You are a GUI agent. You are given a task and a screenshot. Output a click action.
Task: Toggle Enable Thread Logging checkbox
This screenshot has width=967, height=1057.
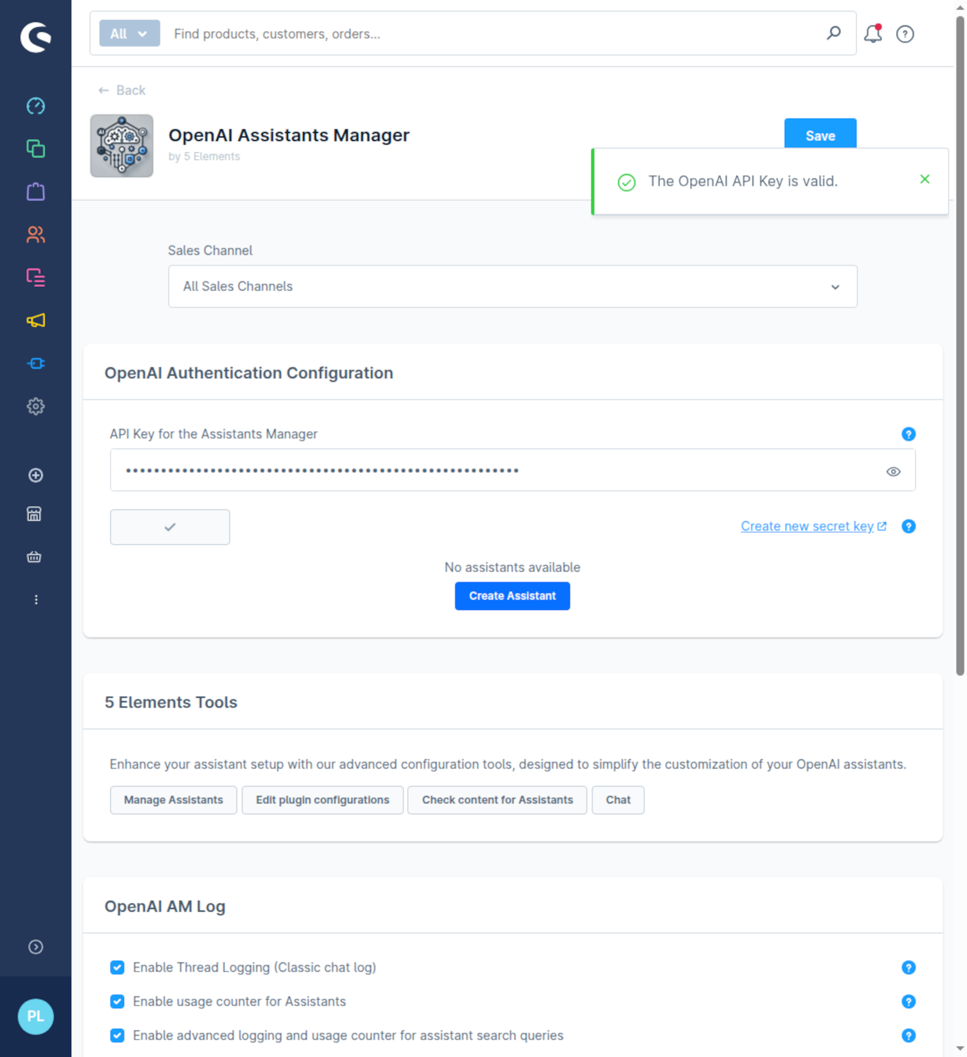[x=118, y=967]
